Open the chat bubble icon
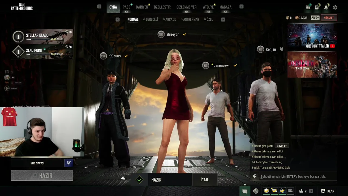This screenshot has width=348, height=196. tap(245, 191)
